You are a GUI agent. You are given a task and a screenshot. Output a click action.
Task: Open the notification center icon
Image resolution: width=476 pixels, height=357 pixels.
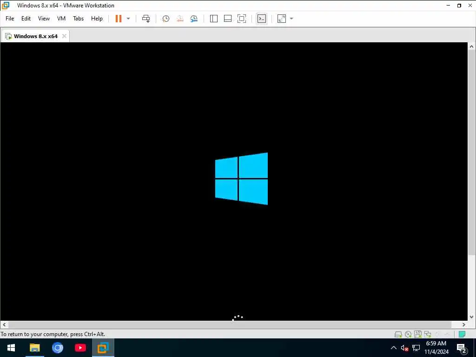click(461, 348)
